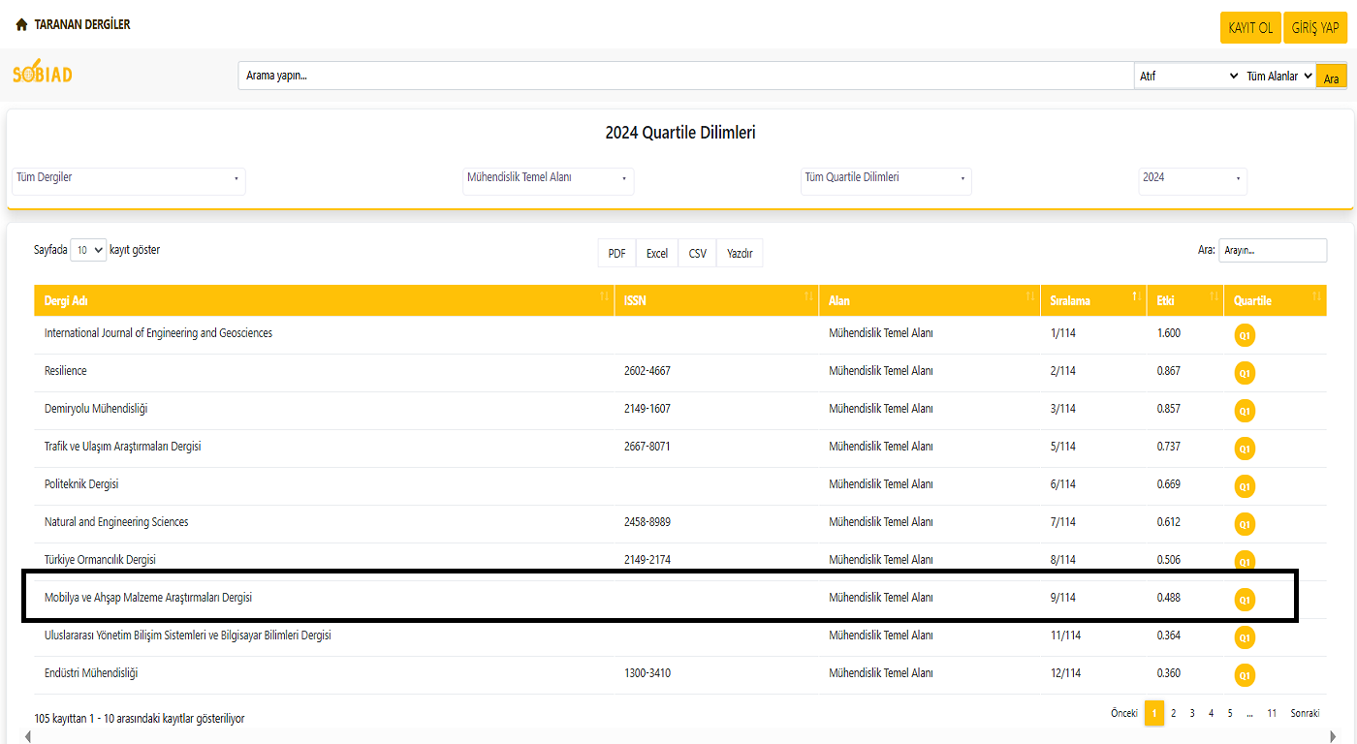Click TARANAN DERGİLER header link
Image resolution: width=1357 pixels, height=744 pixels.
pos(82,25)
